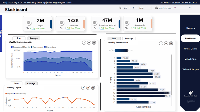
Task: Click This Week calendar icon on Discussions card
Action: pos(68,28)
